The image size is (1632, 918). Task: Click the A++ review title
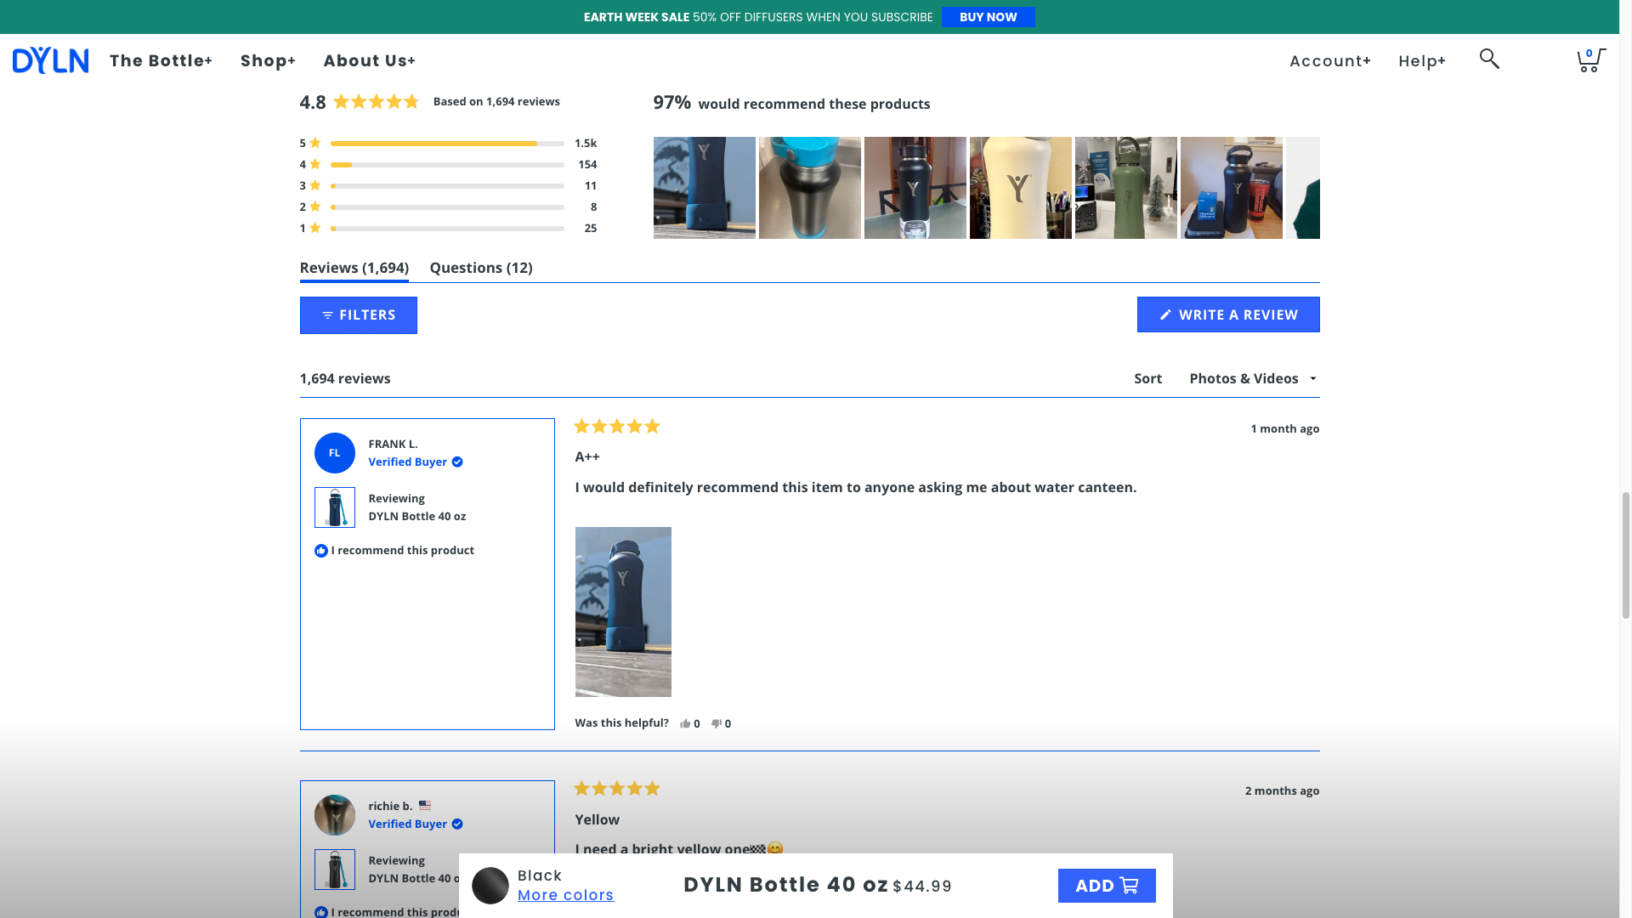point(587,457)
